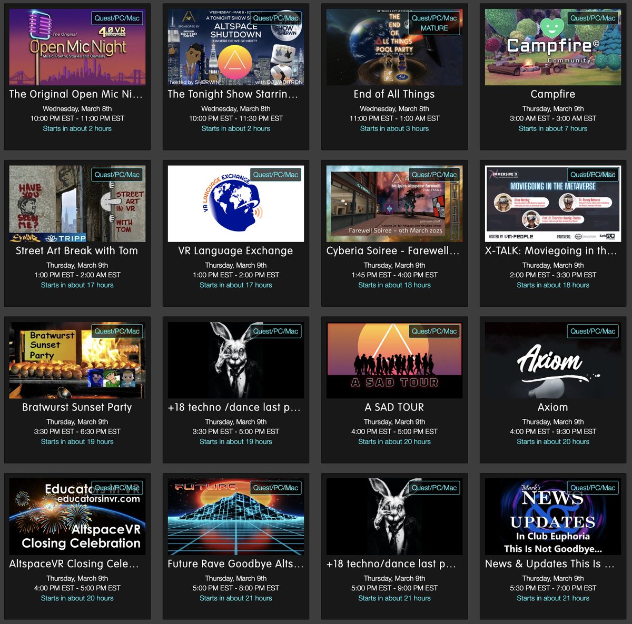Open End of All Things pool party thumbnail

point(394,47)
